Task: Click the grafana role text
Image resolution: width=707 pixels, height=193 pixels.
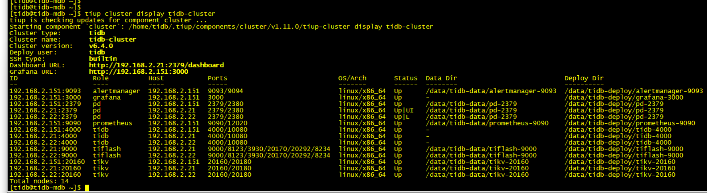Action: coord(107,97)
